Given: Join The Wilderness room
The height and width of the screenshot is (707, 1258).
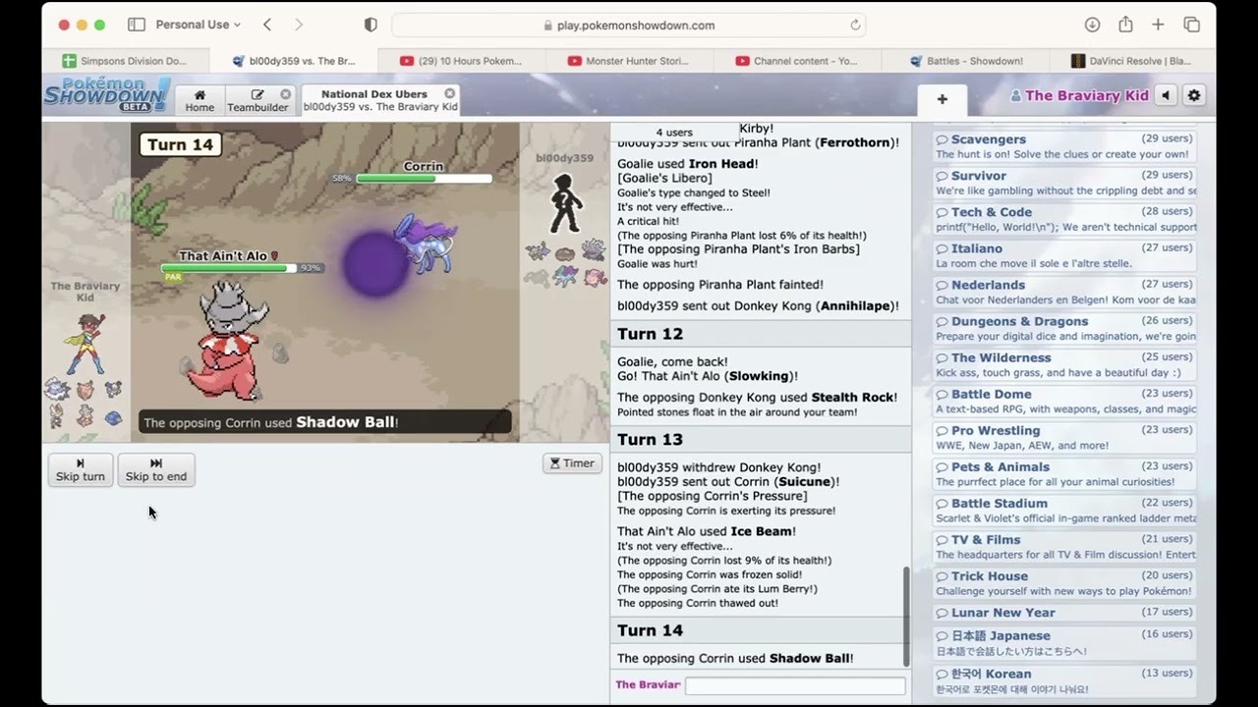Looking at the screenshot, I should pos(1064,364).
